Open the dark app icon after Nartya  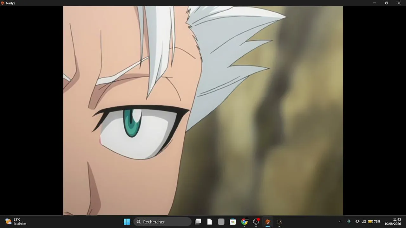(279, 222)
